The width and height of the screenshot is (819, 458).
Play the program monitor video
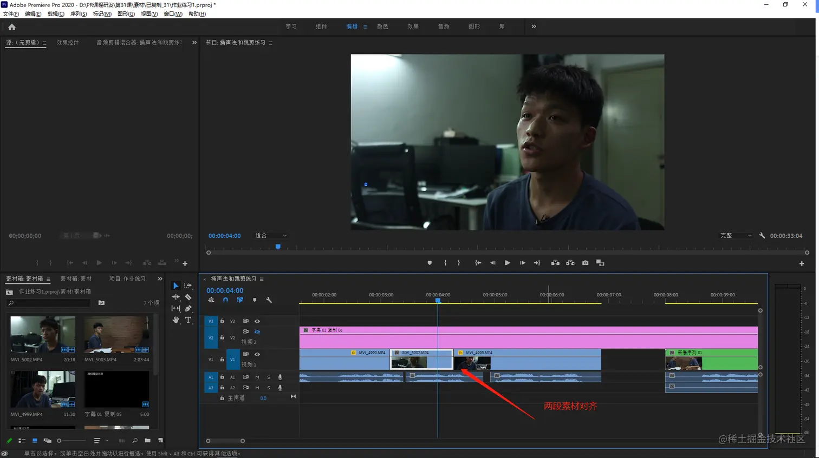point(507,263)
